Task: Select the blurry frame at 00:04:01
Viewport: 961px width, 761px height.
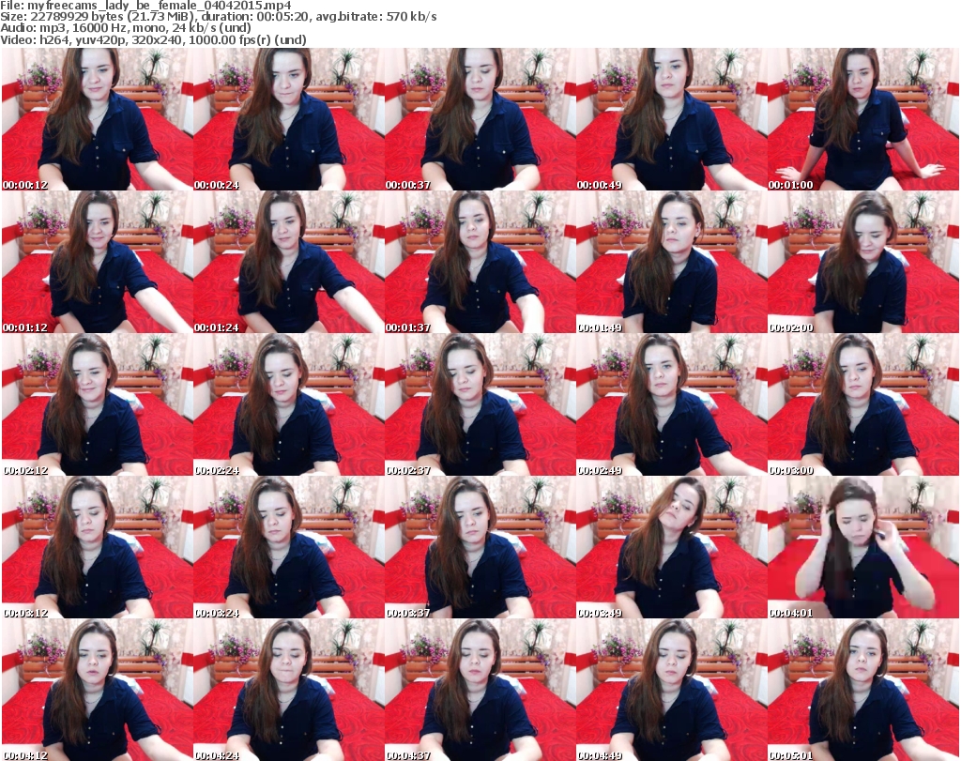Action: pos(863,547)
